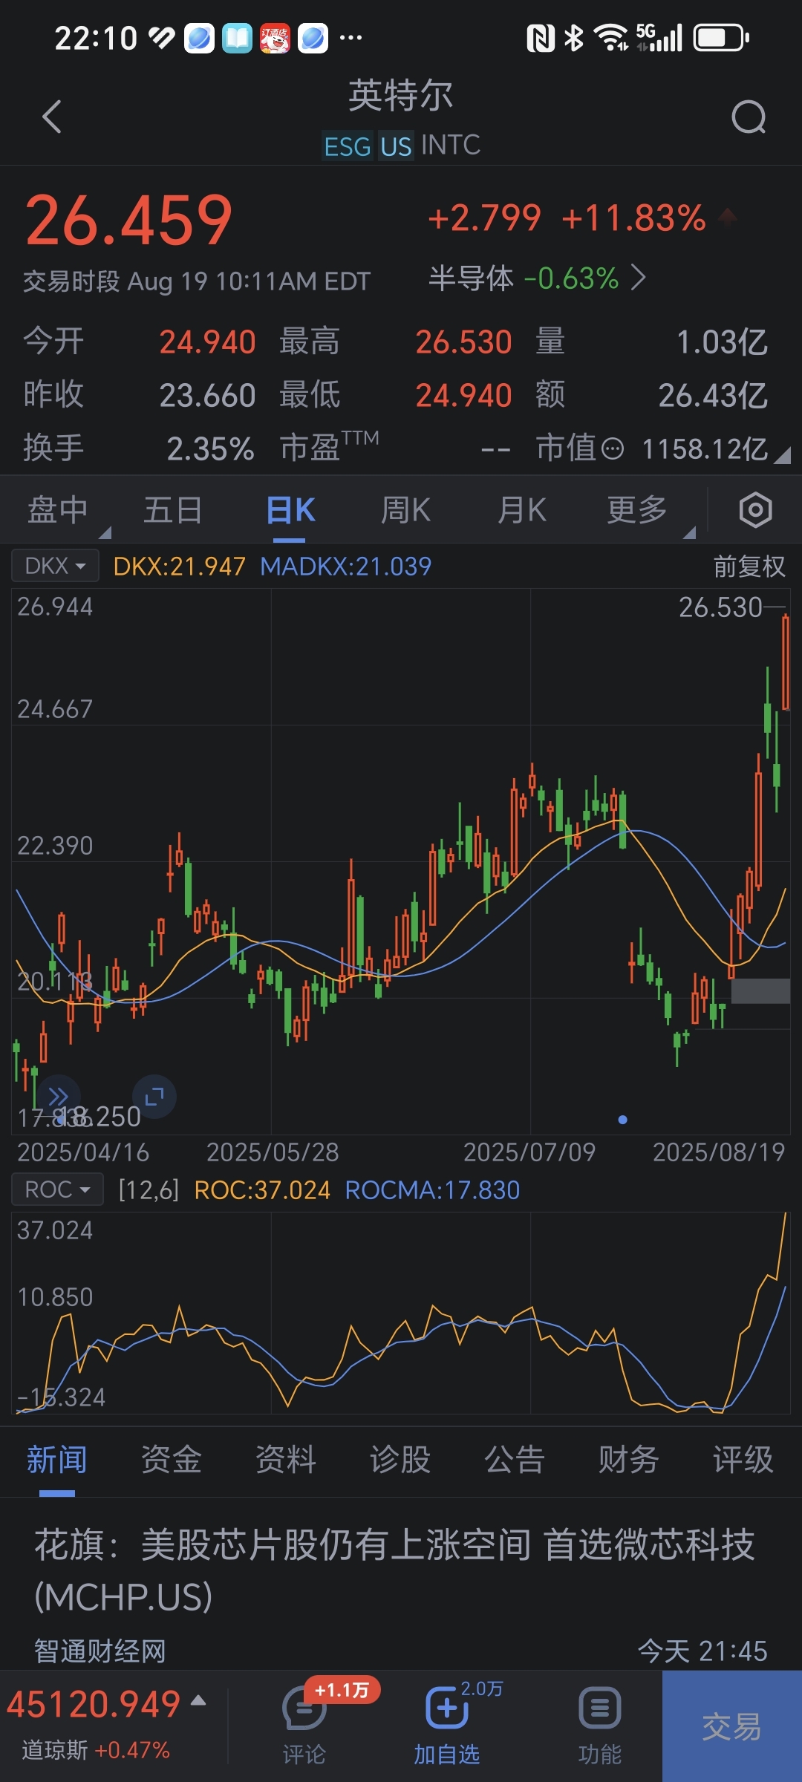Tap the NFC status icon
This screenshot has width=802, height=1782.
541,37
